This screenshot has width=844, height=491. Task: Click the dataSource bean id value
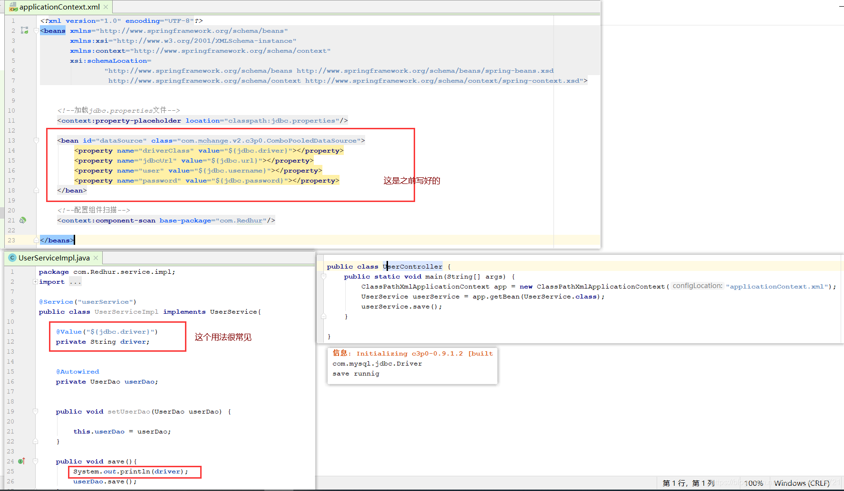pos(121,140)
